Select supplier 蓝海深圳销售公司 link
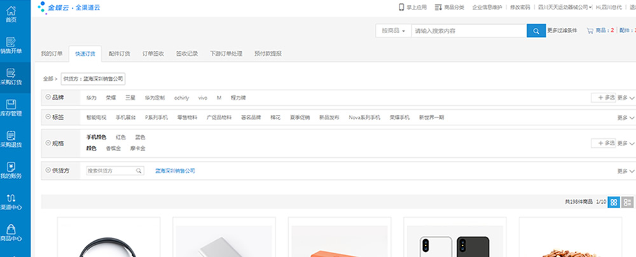The width and height of the screenshot is (636, 257). pos(176,171)
